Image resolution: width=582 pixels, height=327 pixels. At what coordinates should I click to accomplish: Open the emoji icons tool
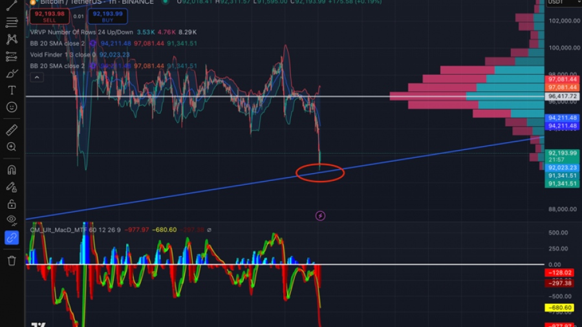[x=12, y=107]
